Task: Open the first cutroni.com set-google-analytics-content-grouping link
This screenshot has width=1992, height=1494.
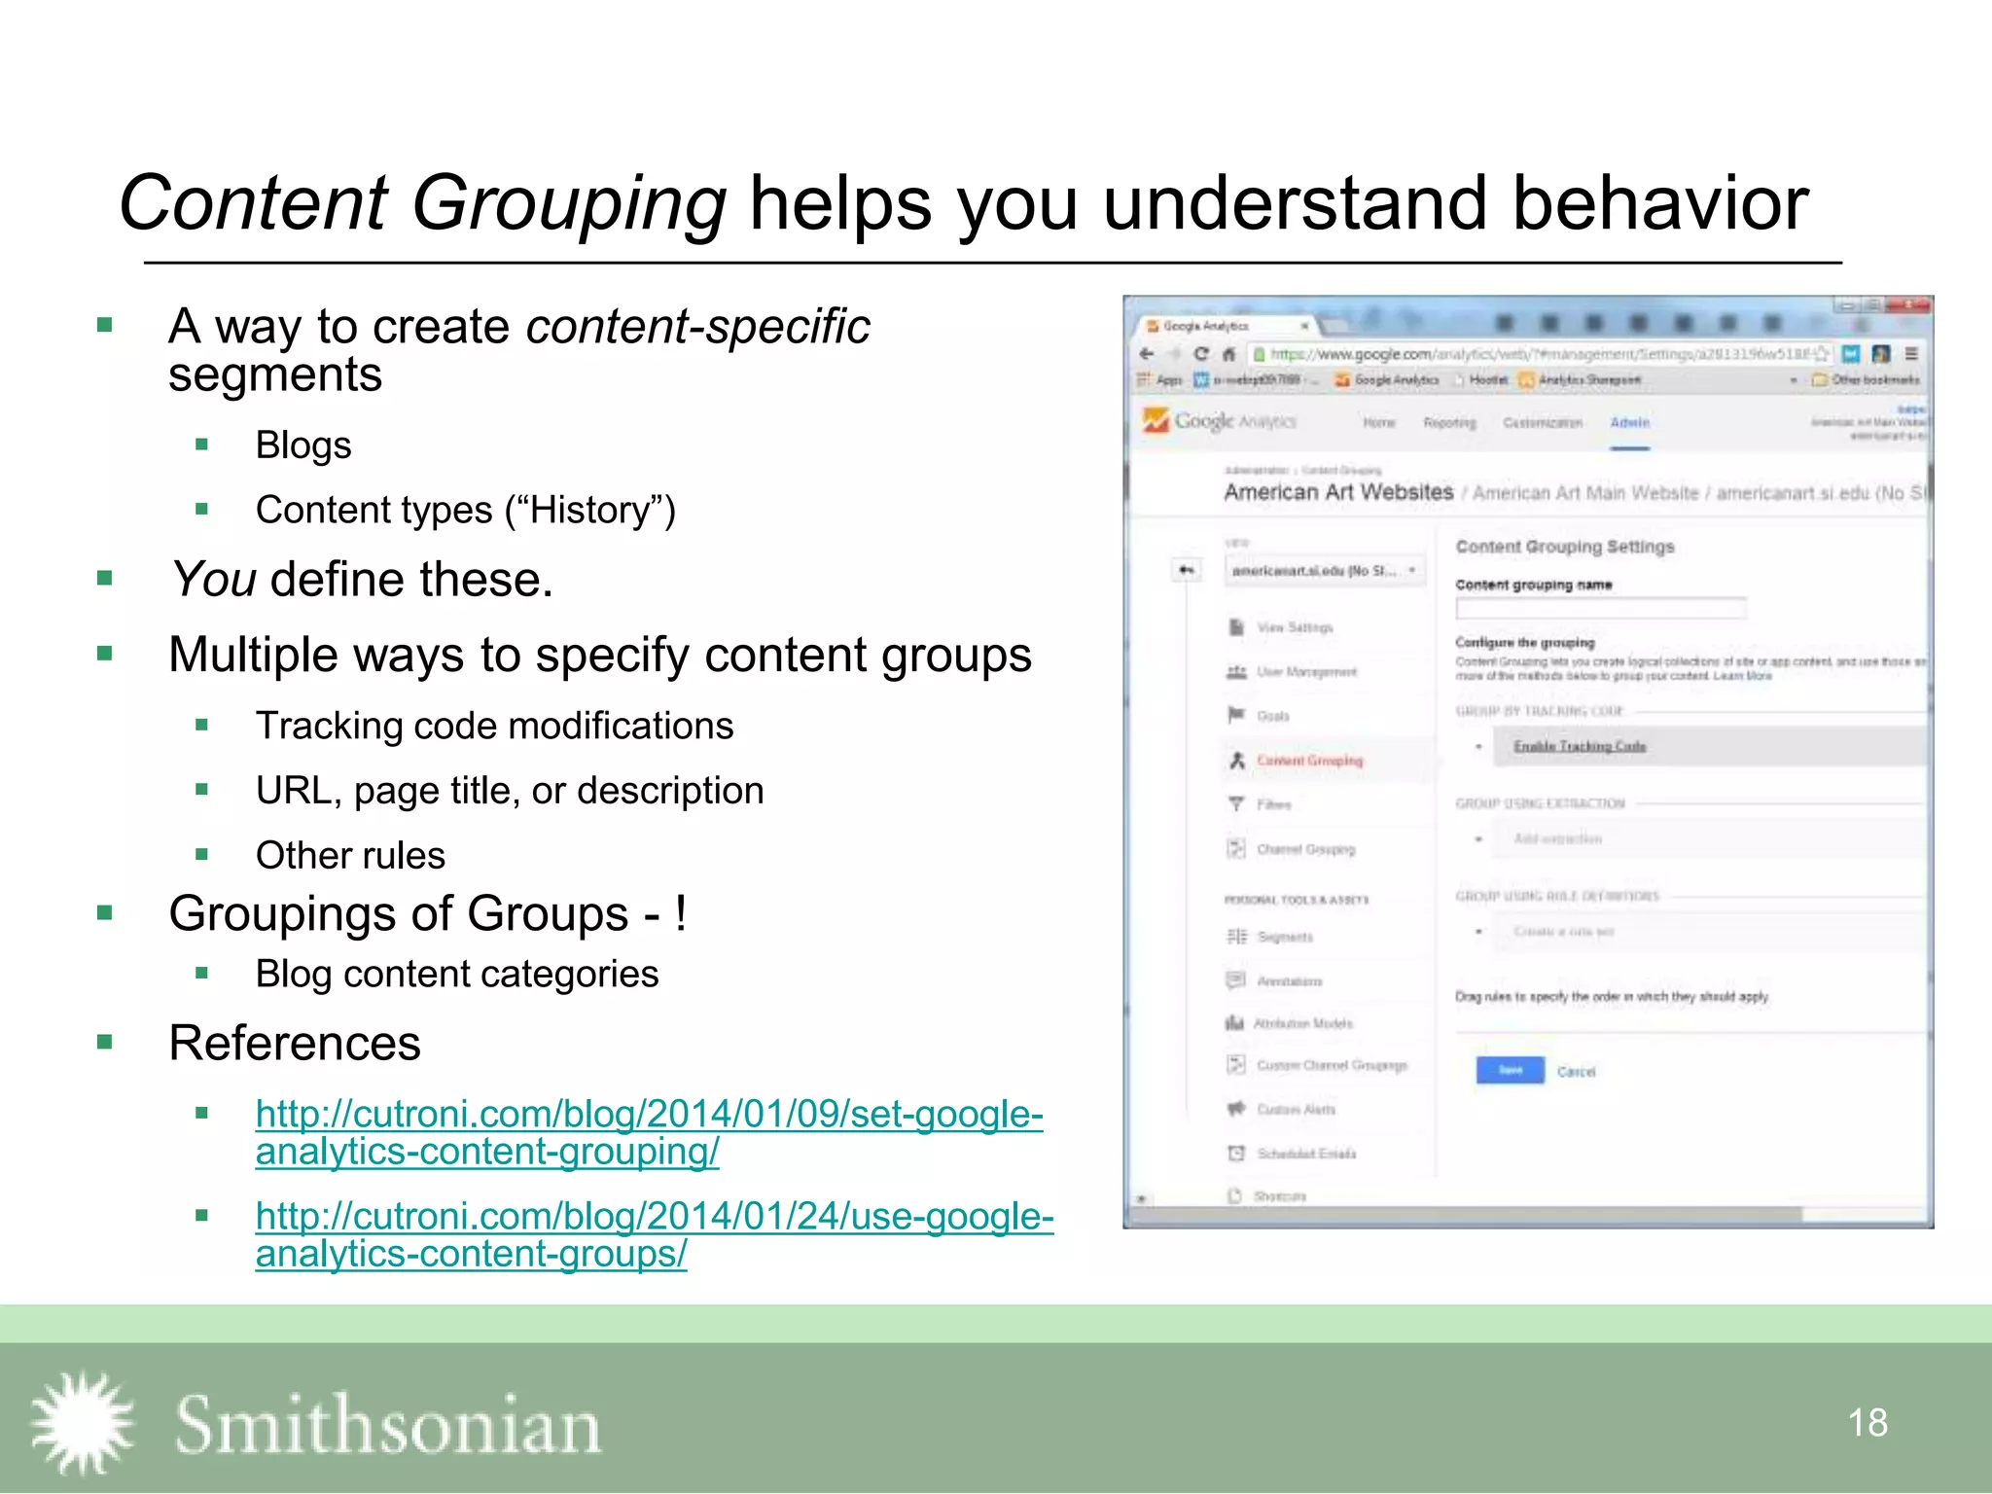Action: (649, 1132)
